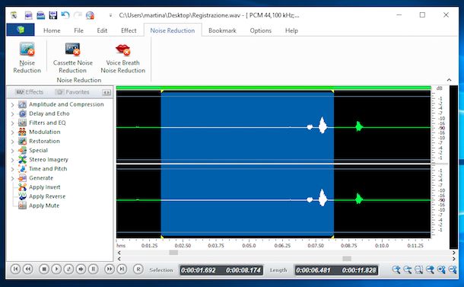
Task: Click the panel tab scroll arrows button
Action: click(x=106, y=92)
